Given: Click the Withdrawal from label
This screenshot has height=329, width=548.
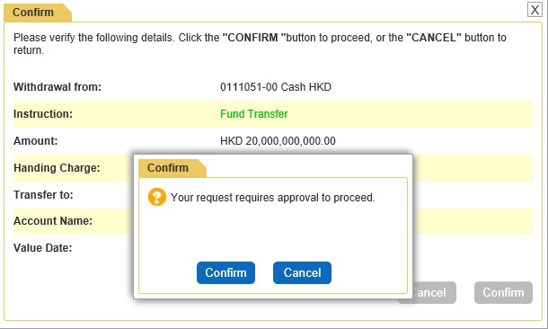Looking at the screenshot, I should [x=57, y=87].
